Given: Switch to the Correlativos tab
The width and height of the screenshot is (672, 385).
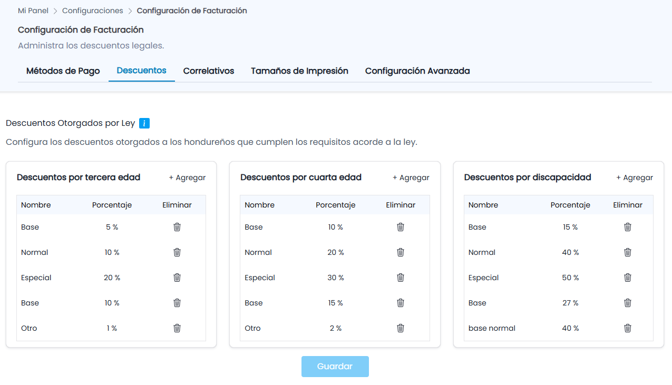Looking at the screenshot, I should click(x=209, y=71).
